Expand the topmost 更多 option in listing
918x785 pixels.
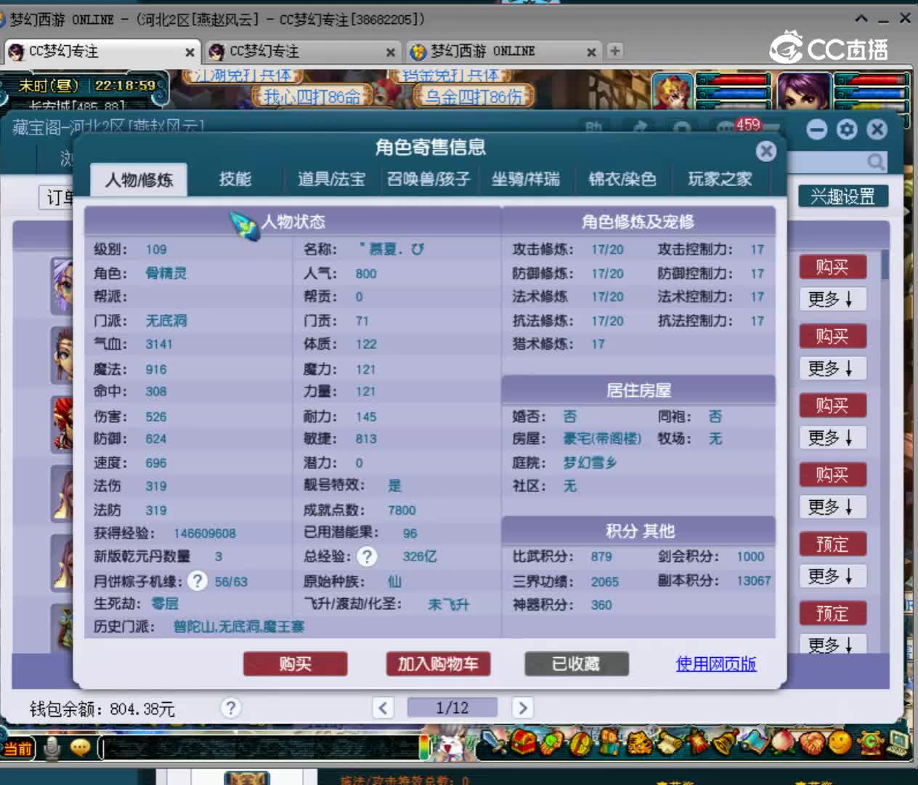click(832, 299)
